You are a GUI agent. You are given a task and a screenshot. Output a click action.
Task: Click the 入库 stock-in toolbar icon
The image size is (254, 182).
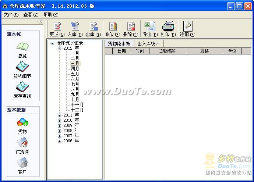coord(75,26)
